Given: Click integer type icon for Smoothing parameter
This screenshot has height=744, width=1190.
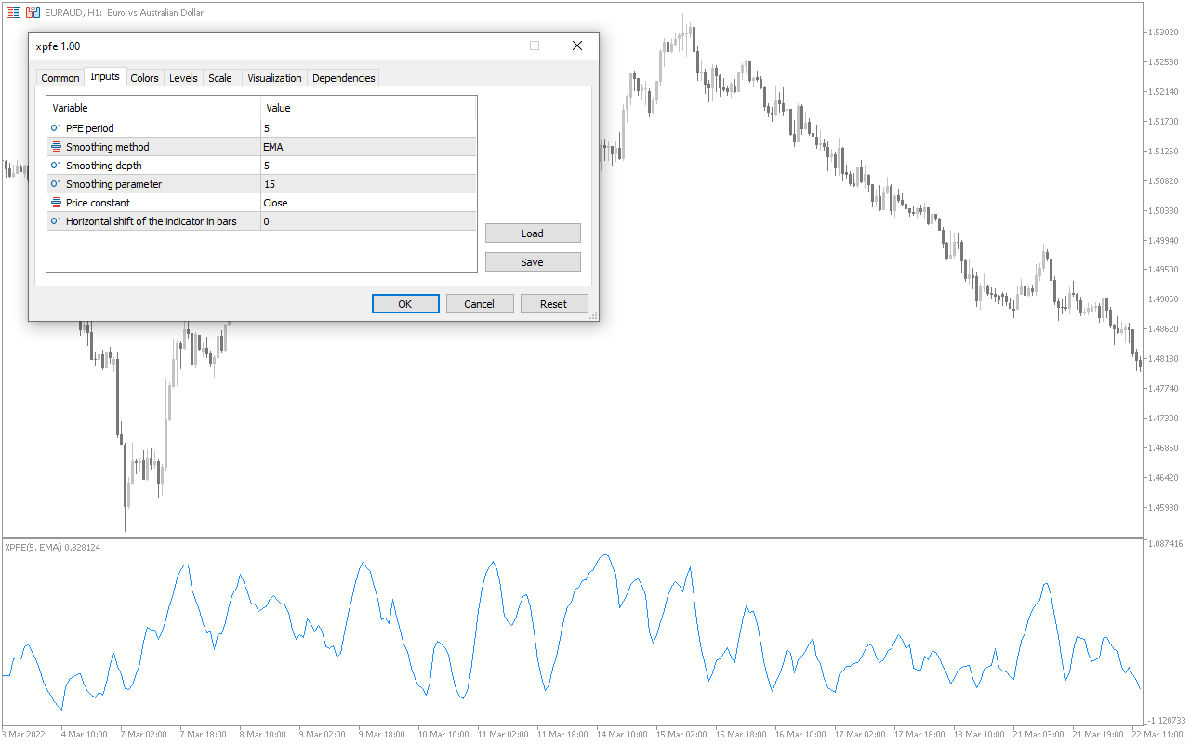Looking at the screenshot, I should click(x=57, y=184).
